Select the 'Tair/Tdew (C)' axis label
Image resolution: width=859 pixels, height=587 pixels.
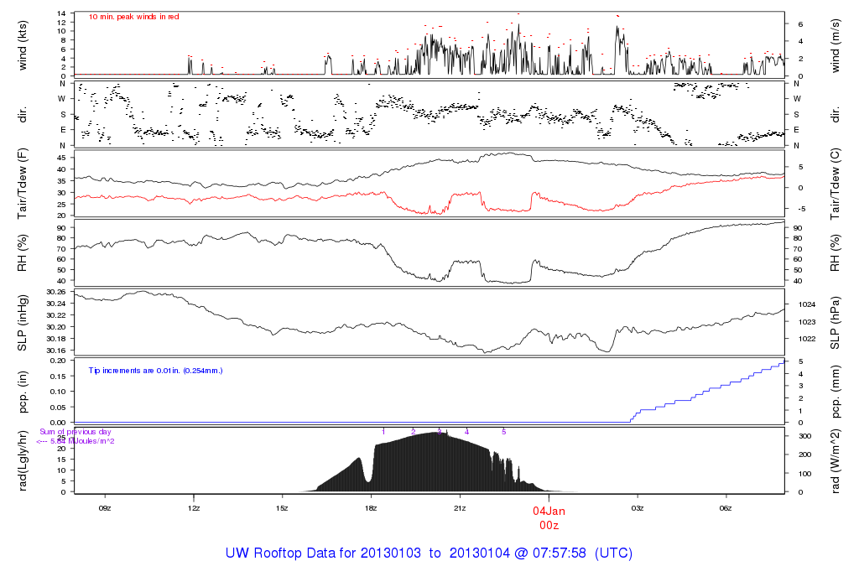835,184
